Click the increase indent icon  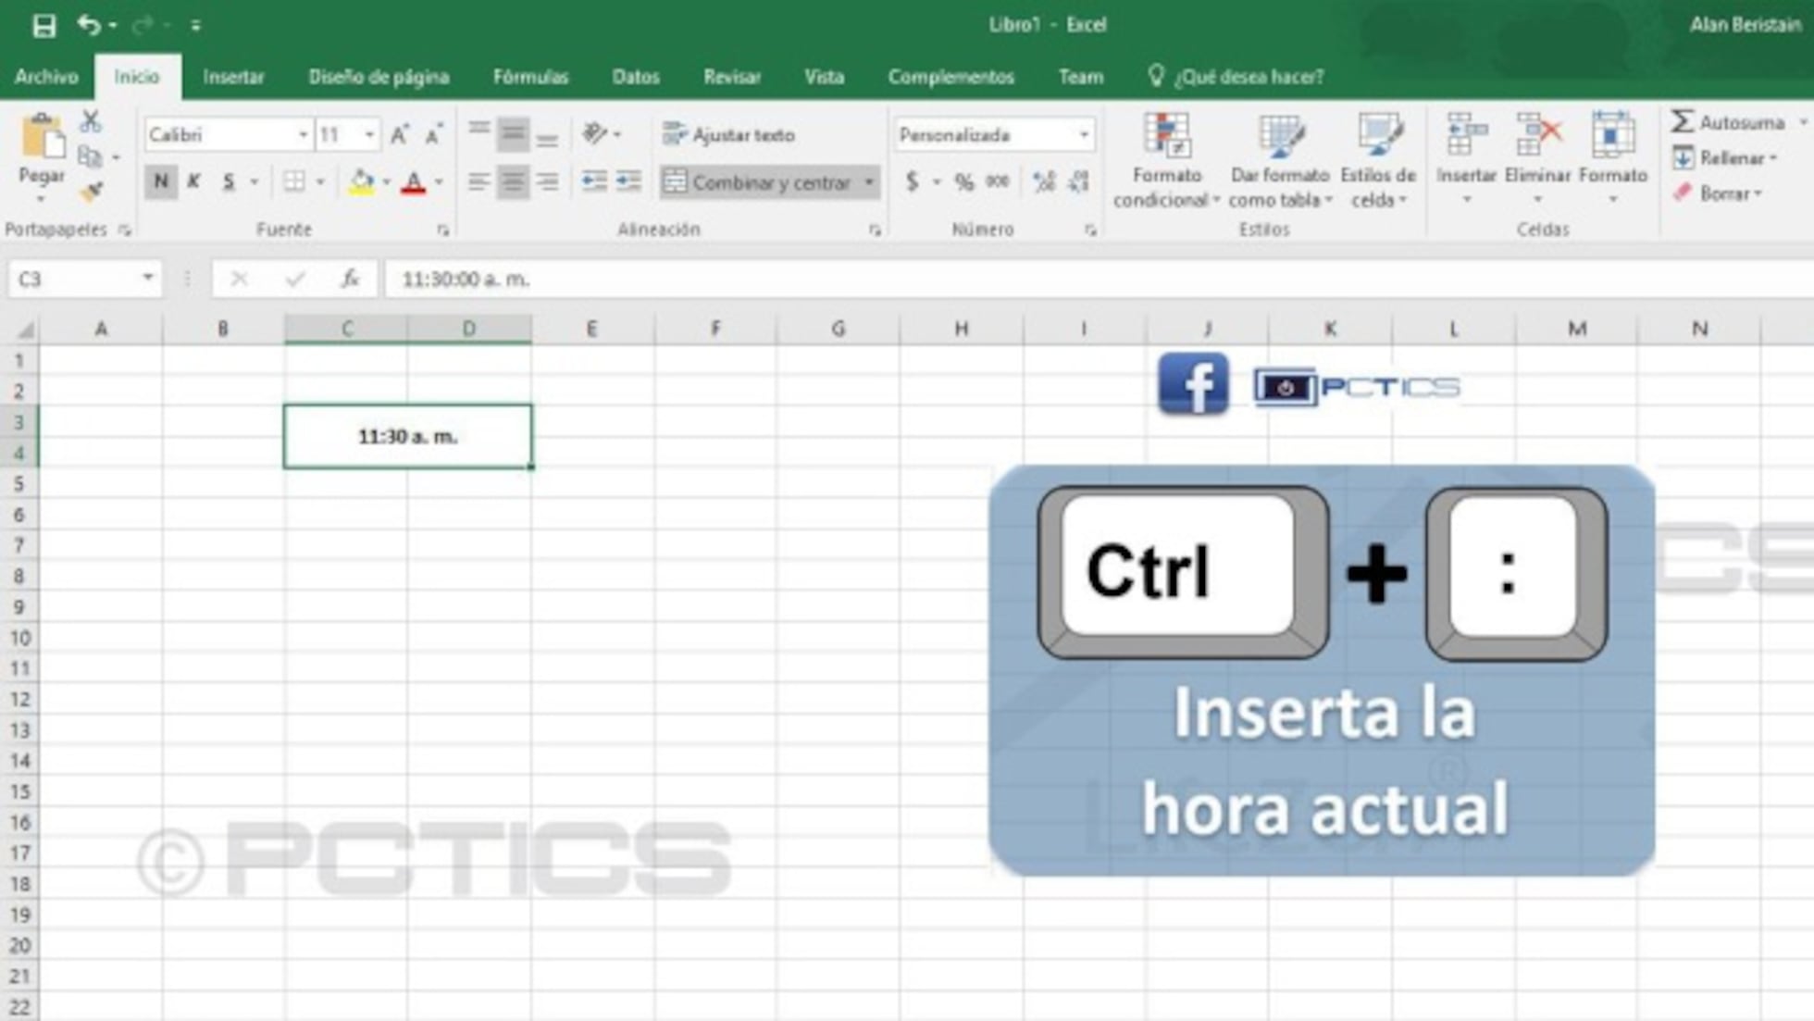(x=628, y=181)
